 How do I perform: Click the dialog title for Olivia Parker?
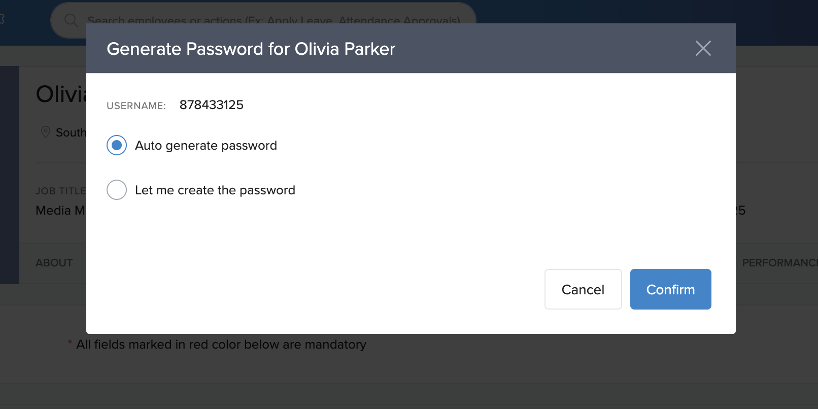[251, 49]
